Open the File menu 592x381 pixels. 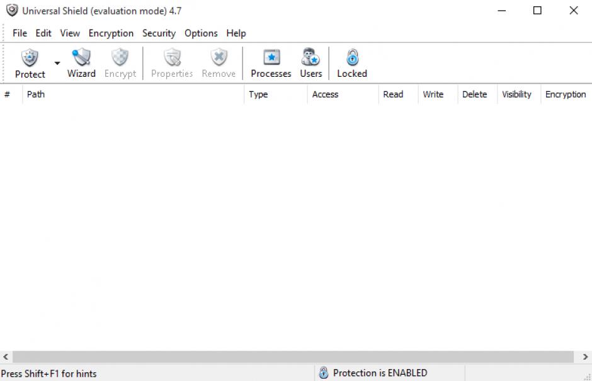click(x=20, y=33)
